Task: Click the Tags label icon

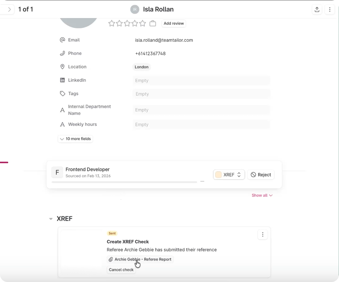Action: tap(62, 93)
